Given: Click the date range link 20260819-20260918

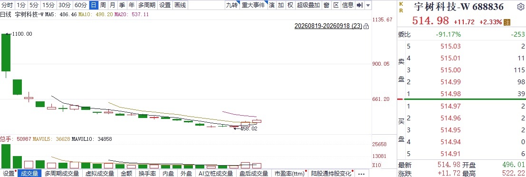Looking at the screenshot, I should pyautogui.click(x=328, y=26).
